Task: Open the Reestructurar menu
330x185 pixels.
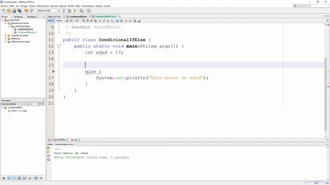Action: point(43,6)
